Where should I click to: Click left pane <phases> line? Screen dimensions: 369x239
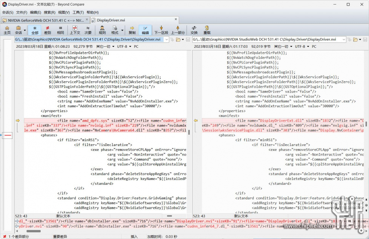coord(49,135)
